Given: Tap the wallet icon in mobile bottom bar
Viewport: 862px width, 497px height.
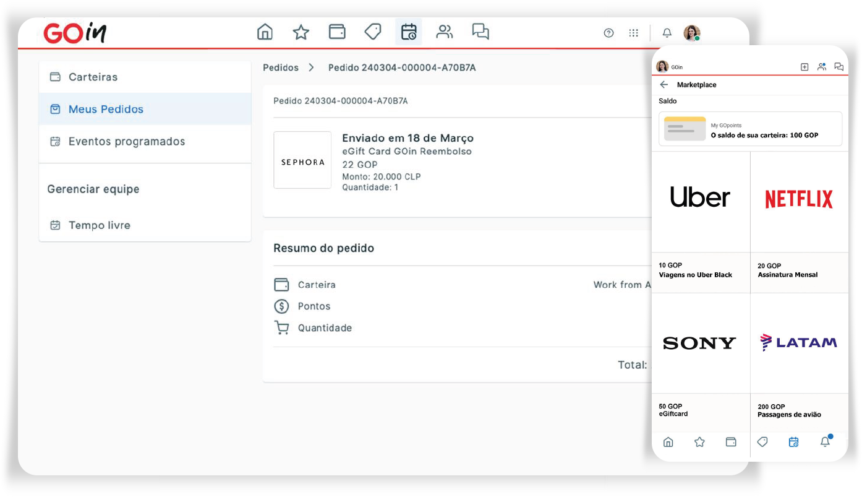Looking at the screenshot, I should click(x=731, y=442).
